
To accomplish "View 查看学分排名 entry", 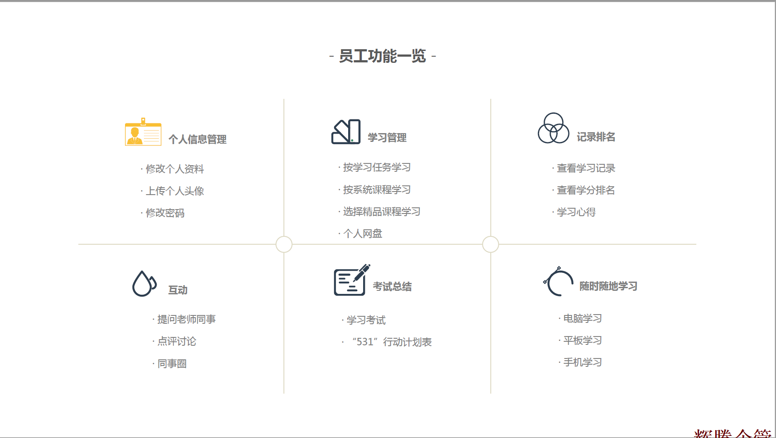I will coord(586,190).
